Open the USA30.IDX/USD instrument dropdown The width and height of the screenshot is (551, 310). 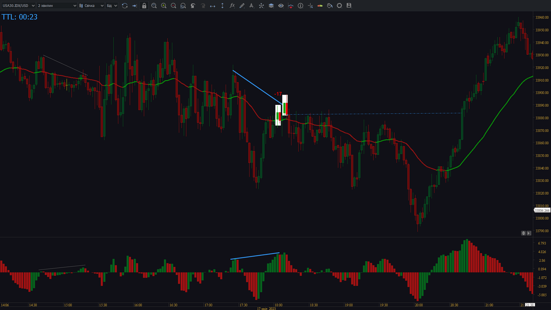tap(18, 6)
